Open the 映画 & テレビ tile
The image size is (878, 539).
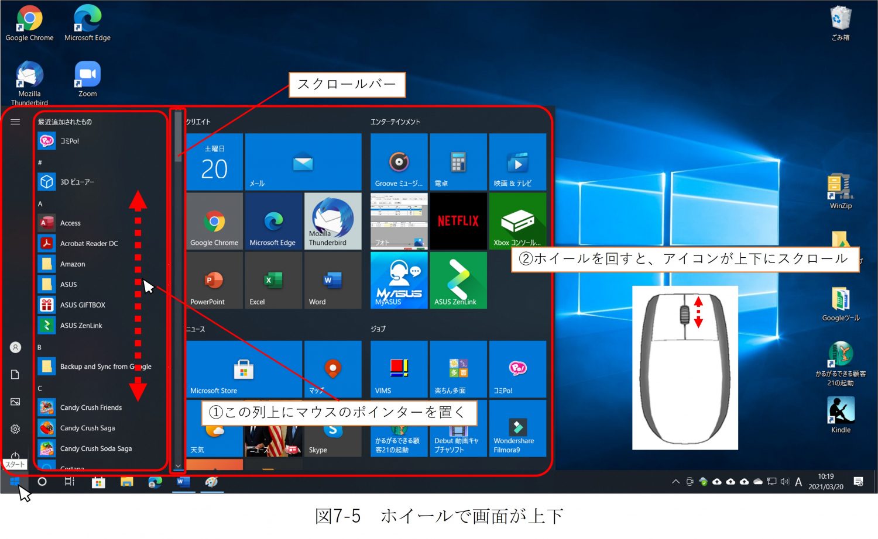[517, 161]
